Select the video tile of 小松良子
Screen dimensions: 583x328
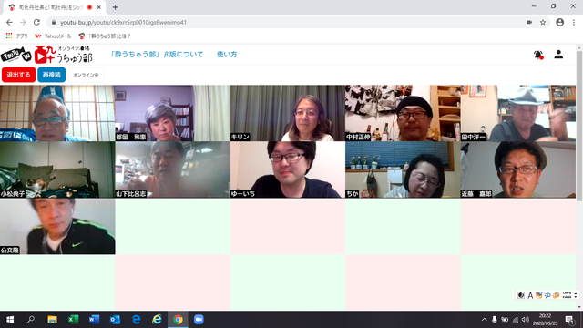(x=57, y=169)
